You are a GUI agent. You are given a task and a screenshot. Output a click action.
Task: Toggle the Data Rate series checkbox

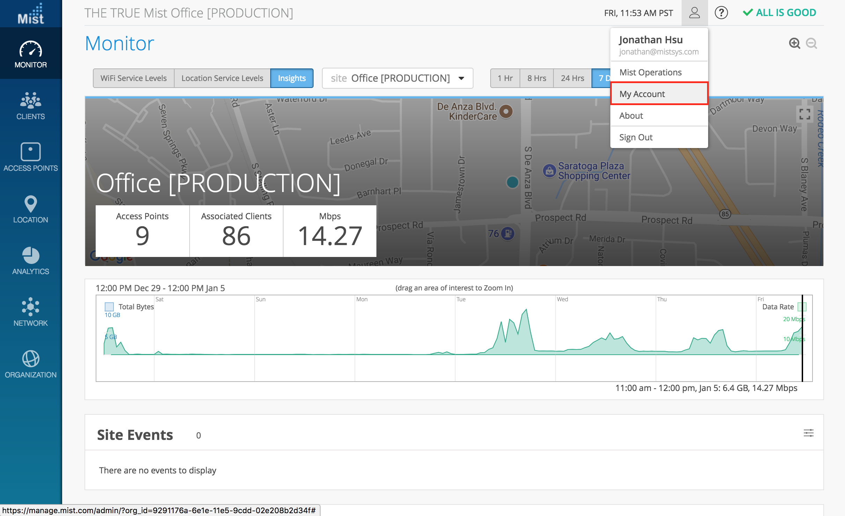[x=802, y=307]
